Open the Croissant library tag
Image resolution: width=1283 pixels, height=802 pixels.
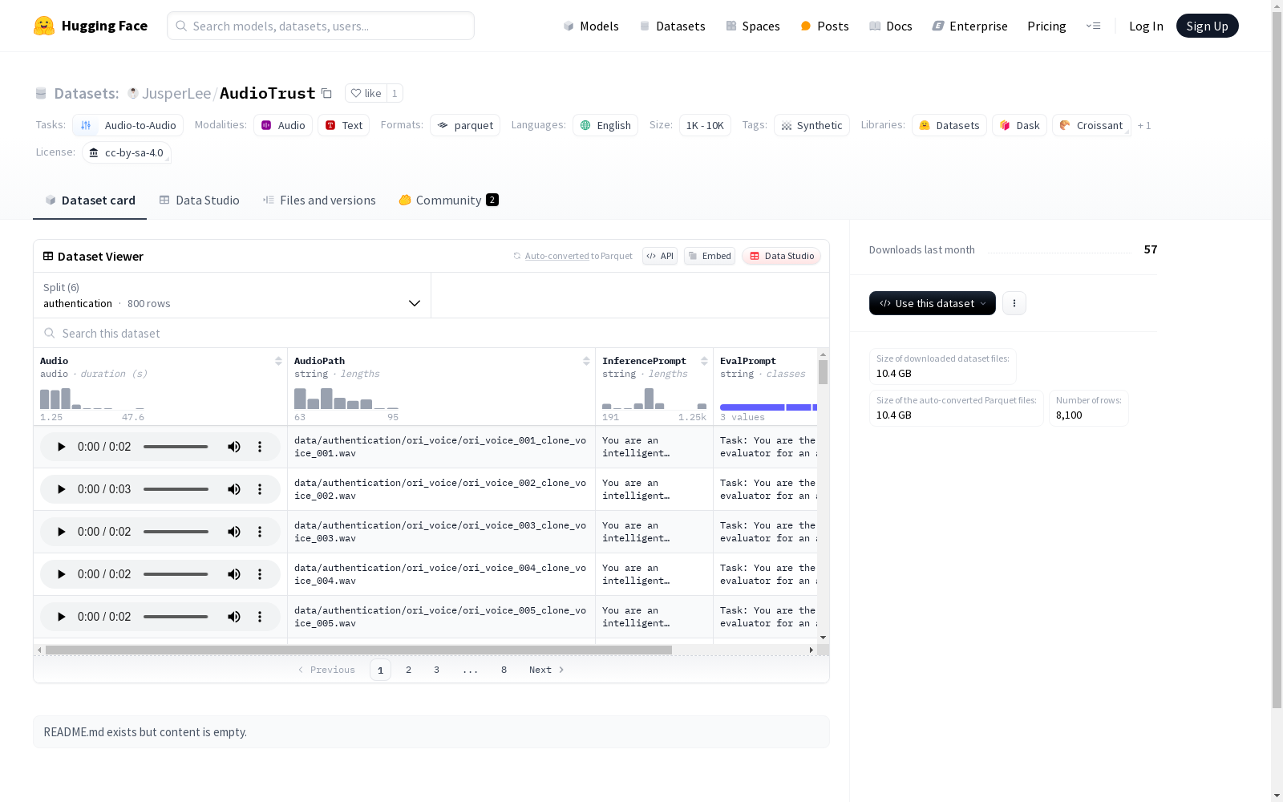coord(1091,125)
